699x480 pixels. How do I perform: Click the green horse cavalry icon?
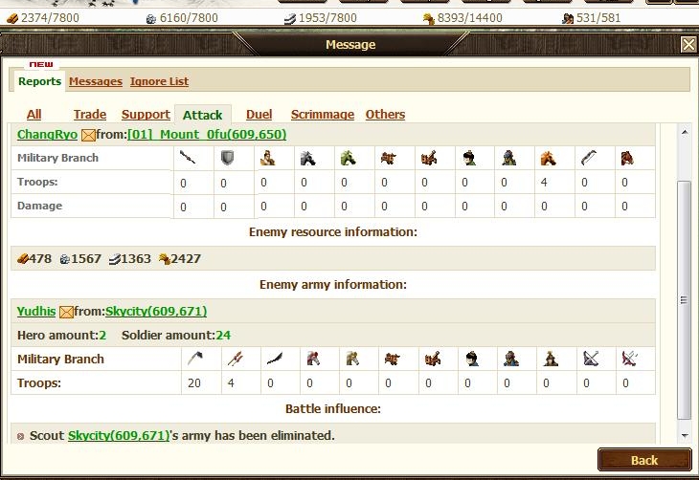click(348, 158)
